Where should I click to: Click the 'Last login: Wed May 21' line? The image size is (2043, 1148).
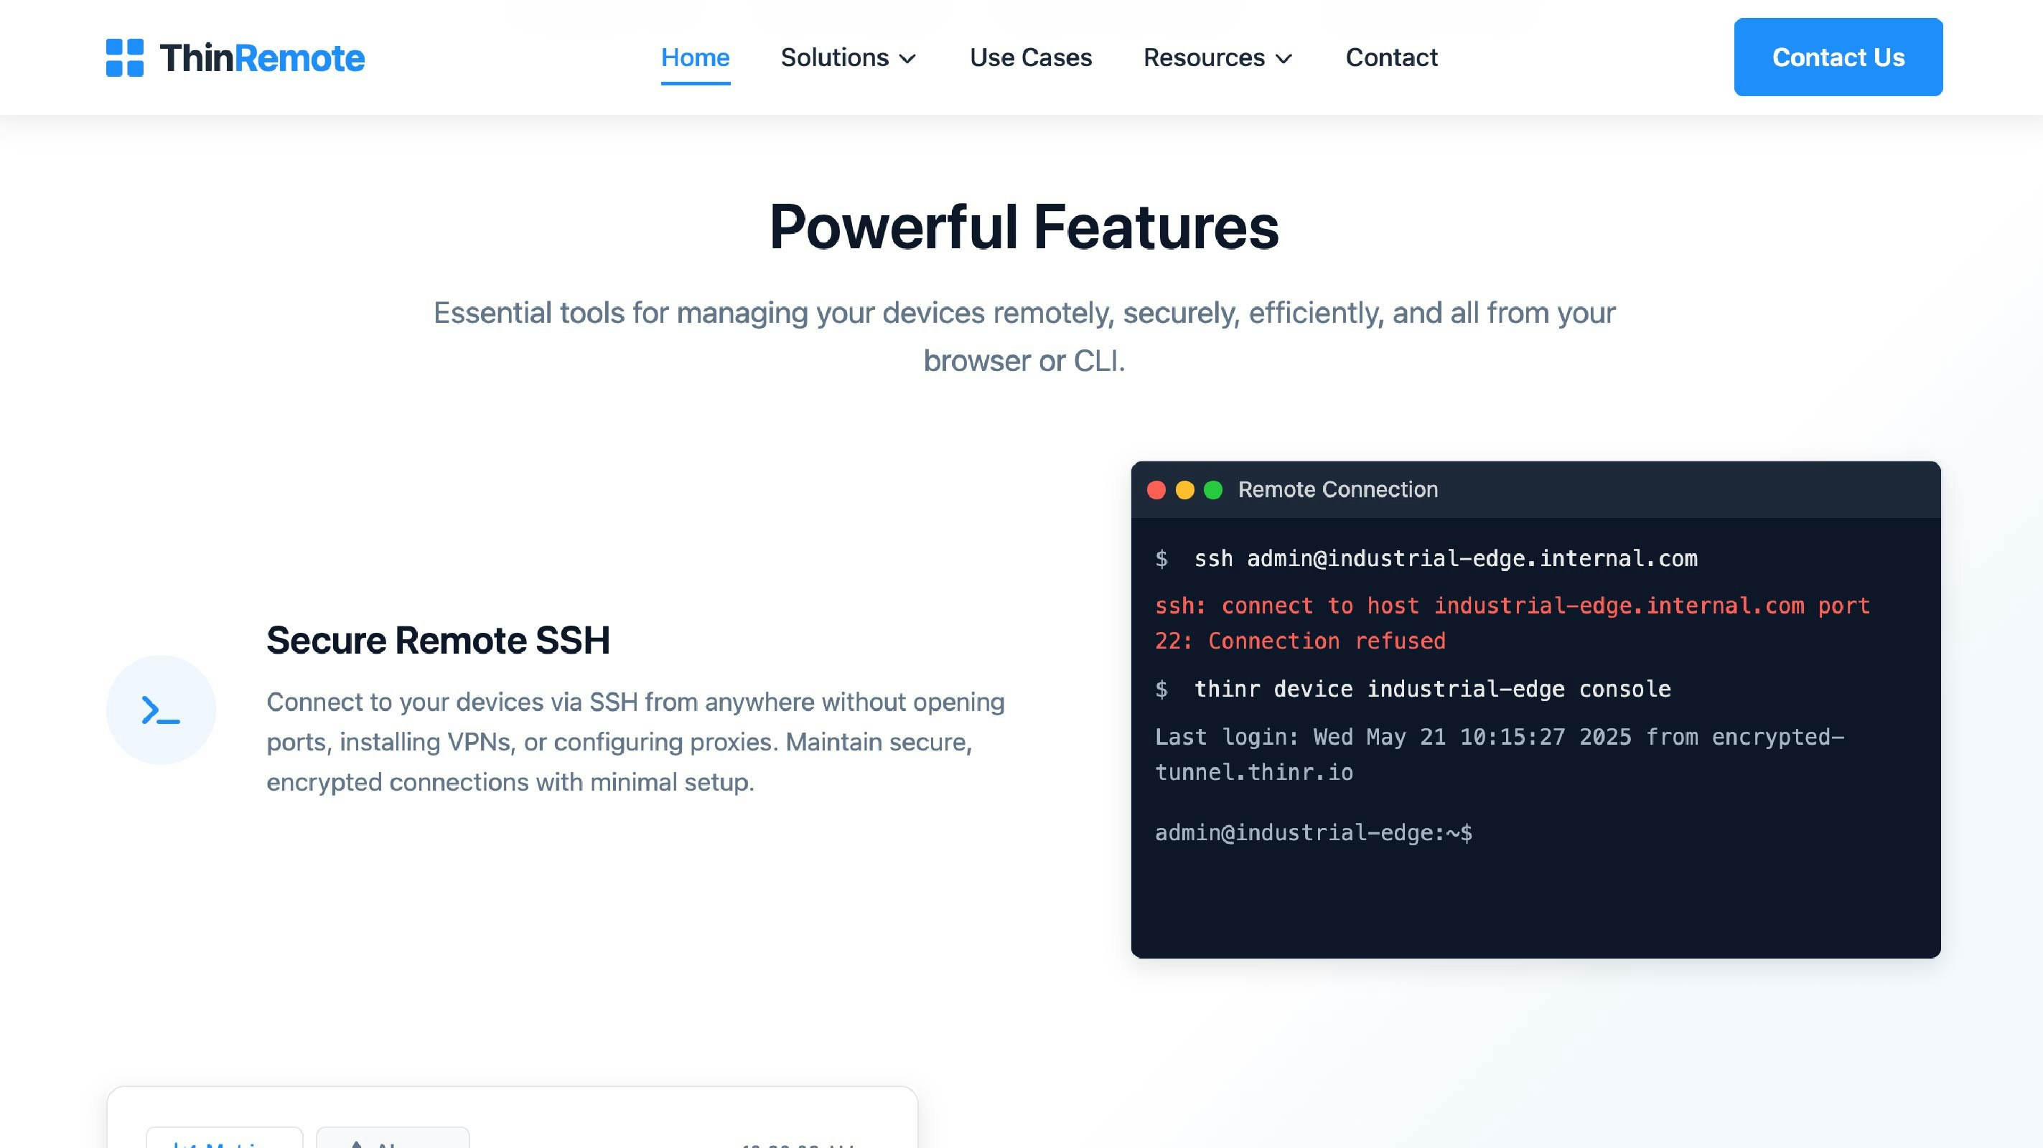1500,754
